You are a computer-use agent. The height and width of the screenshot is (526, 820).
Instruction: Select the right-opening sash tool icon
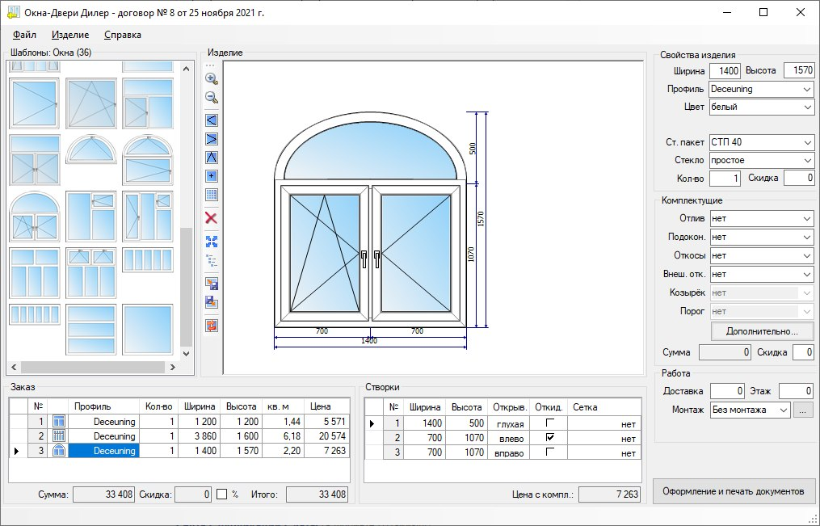[x=212, y=138]
